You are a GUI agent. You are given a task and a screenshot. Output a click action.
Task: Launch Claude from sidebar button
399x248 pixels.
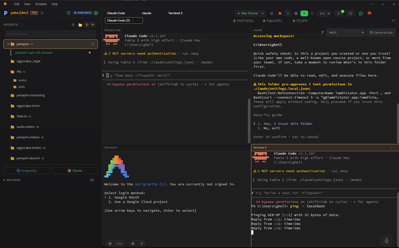click(75, 171)
